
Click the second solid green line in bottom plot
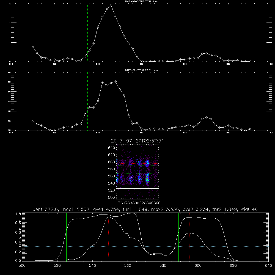click(x=140, y=237)
